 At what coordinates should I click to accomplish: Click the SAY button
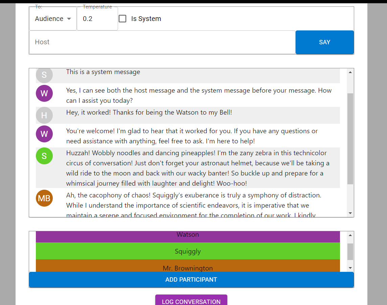coord(324,42)
